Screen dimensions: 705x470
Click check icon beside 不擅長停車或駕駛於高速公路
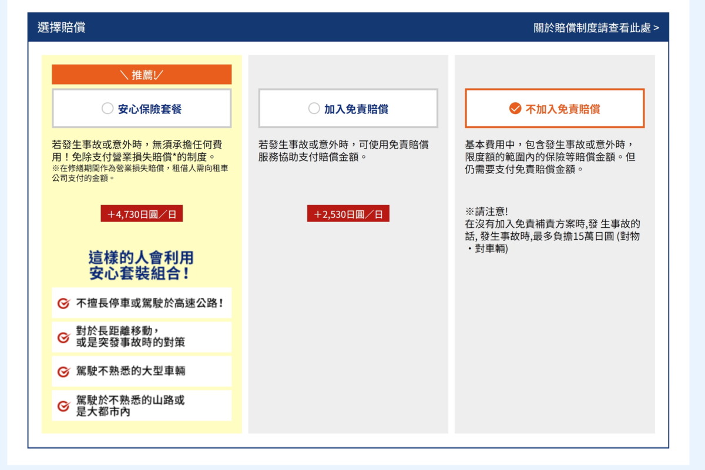[63, 304]
